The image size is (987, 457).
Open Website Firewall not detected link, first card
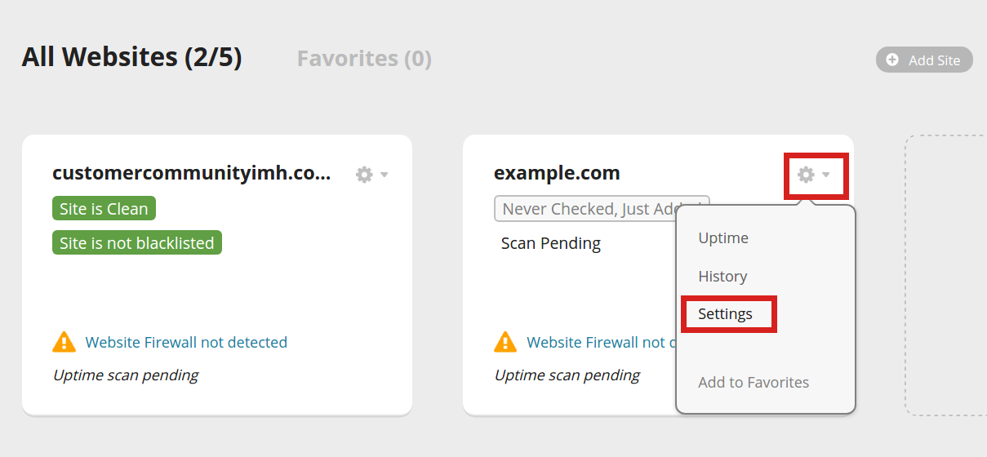(186, 343)
